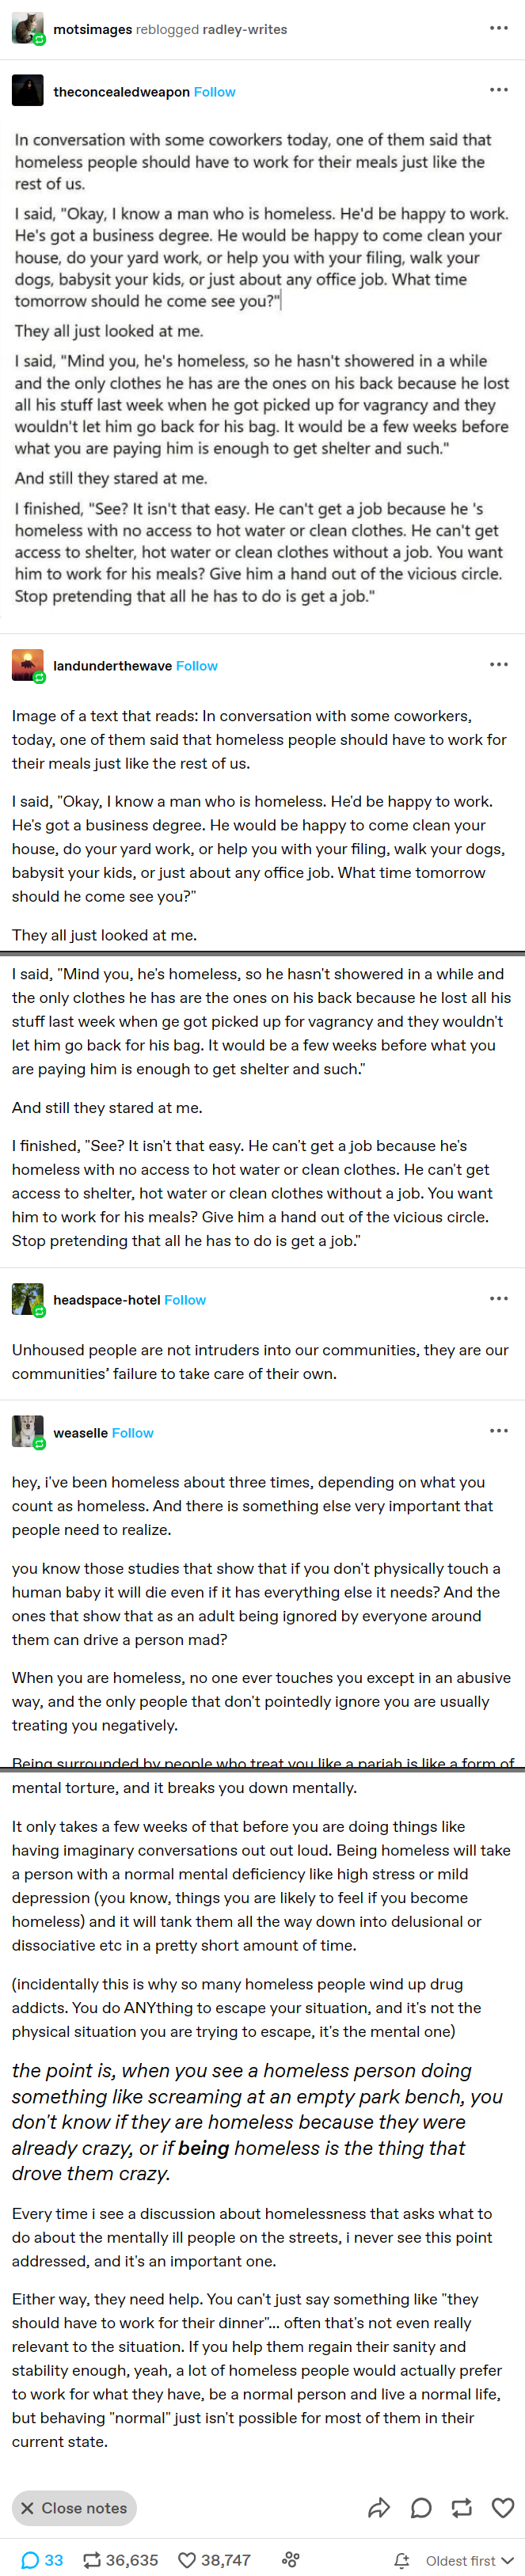Open the notes options icon beside likes
This screenshot has width=525, height=2576.
click(291, 2560)
